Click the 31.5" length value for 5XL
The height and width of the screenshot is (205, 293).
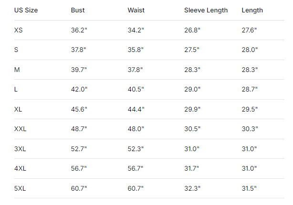(249, 188)
